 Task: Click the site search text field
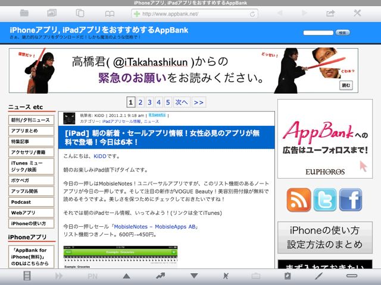[x=318, y=33]
